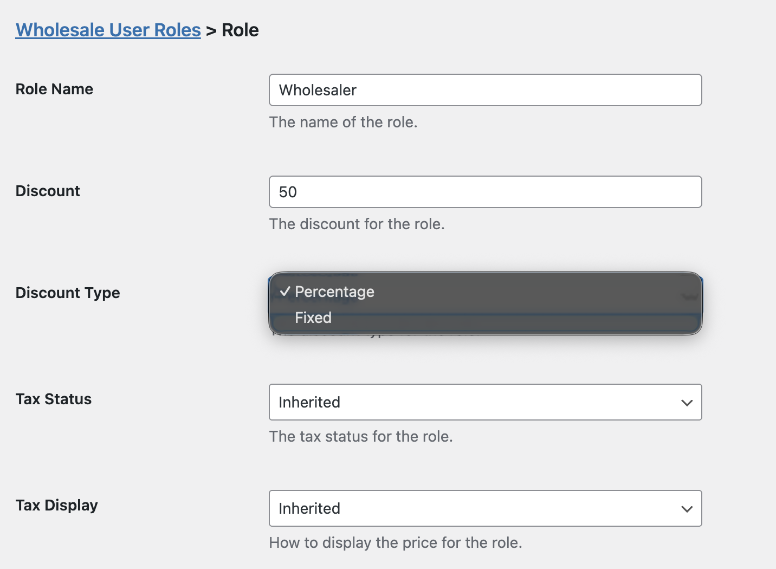
Task: Choose Fixed from the Discount Type list
Action: (x=313, y=318)
